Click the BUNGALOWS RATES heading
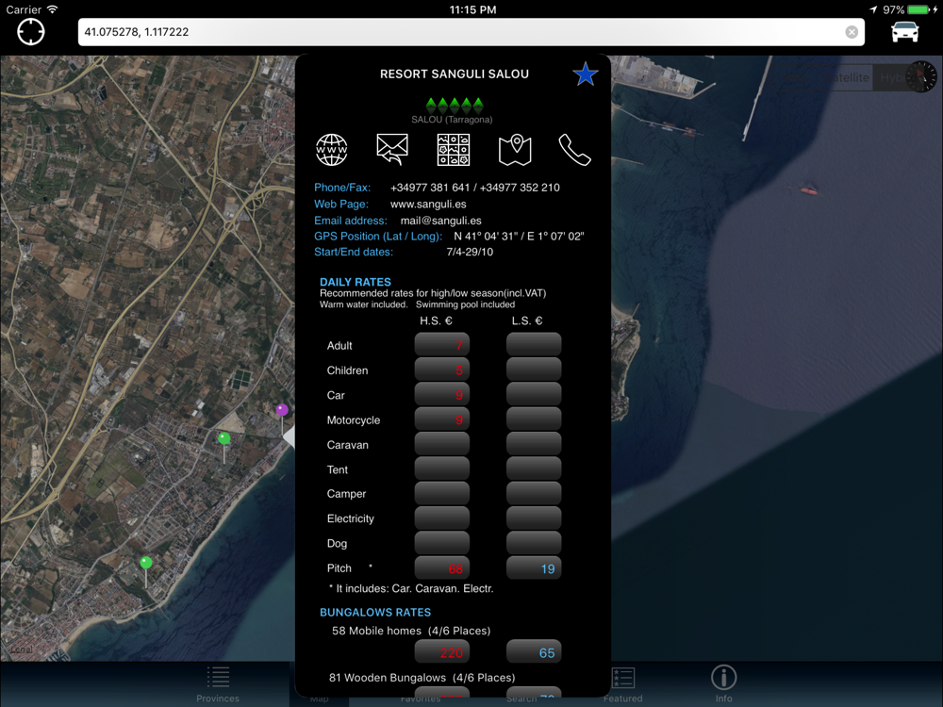This screenshot has width=943, height=707. 375,612
